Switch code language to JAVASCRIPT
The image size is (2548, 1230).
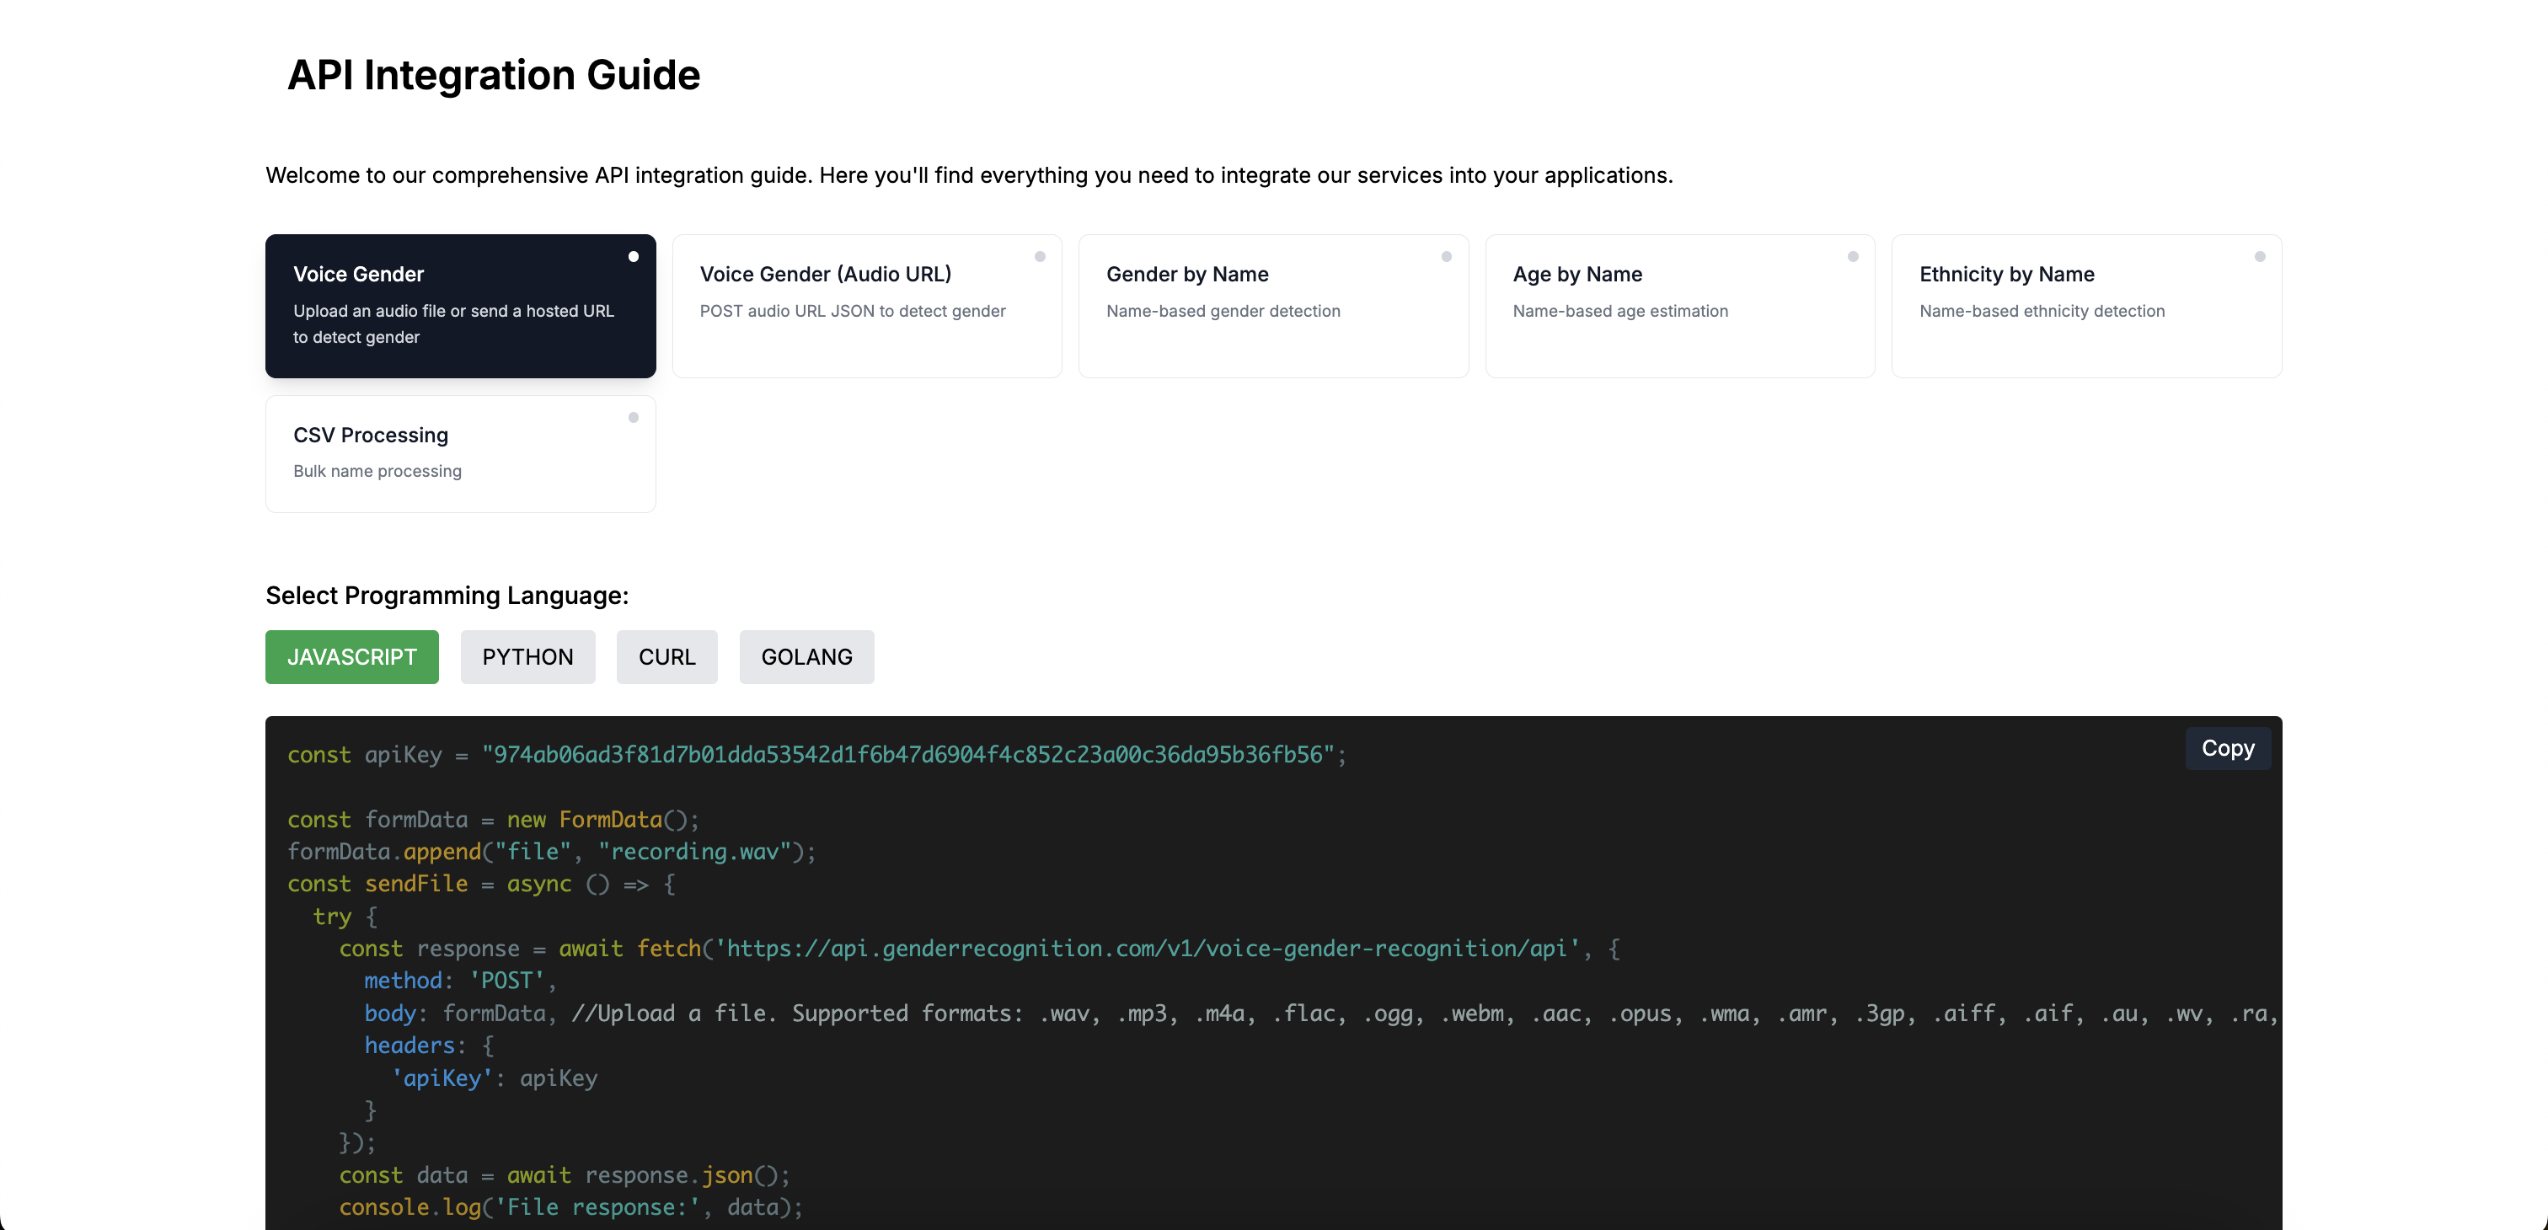351,656
